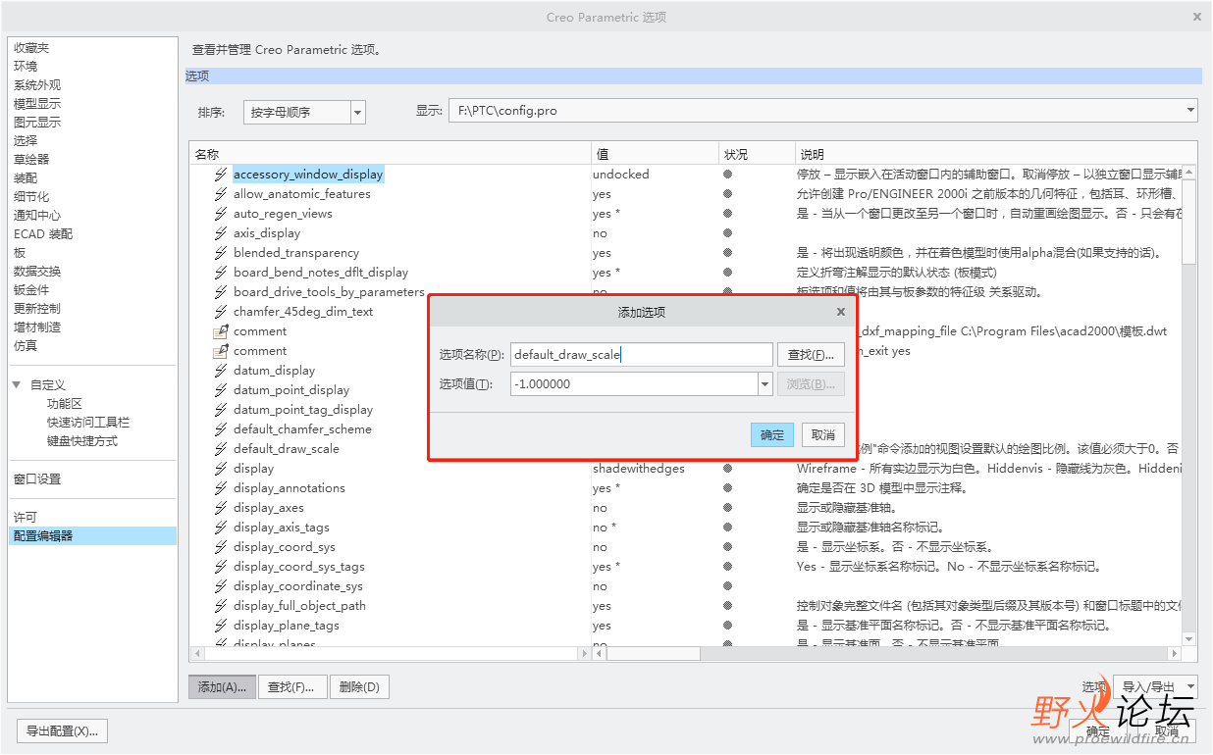Viewport: 1213px width, 755px height.
Task: Click the lightning icon beside display_axes
Action: tap(221, 508)
